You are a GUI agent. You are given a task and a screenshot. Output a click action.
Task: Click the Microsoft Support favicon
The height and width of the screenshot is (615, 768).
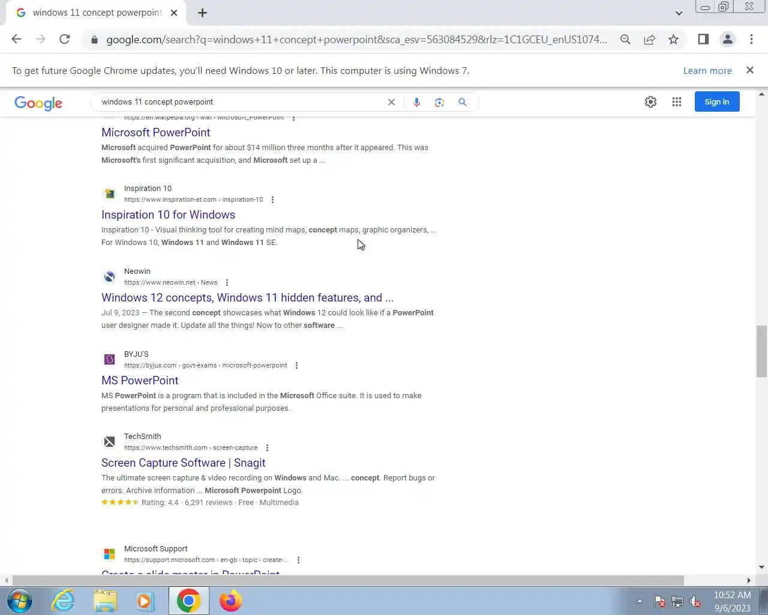point(109,554)
